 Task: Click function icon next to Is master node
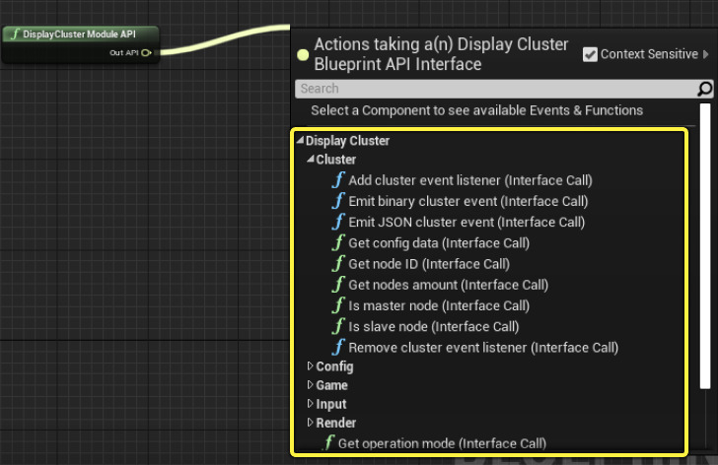tap(339, 305)
